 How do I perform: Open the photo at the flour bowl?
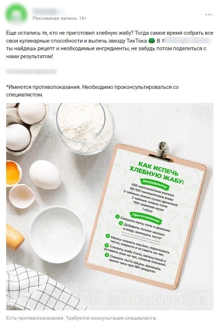[85, 128]
